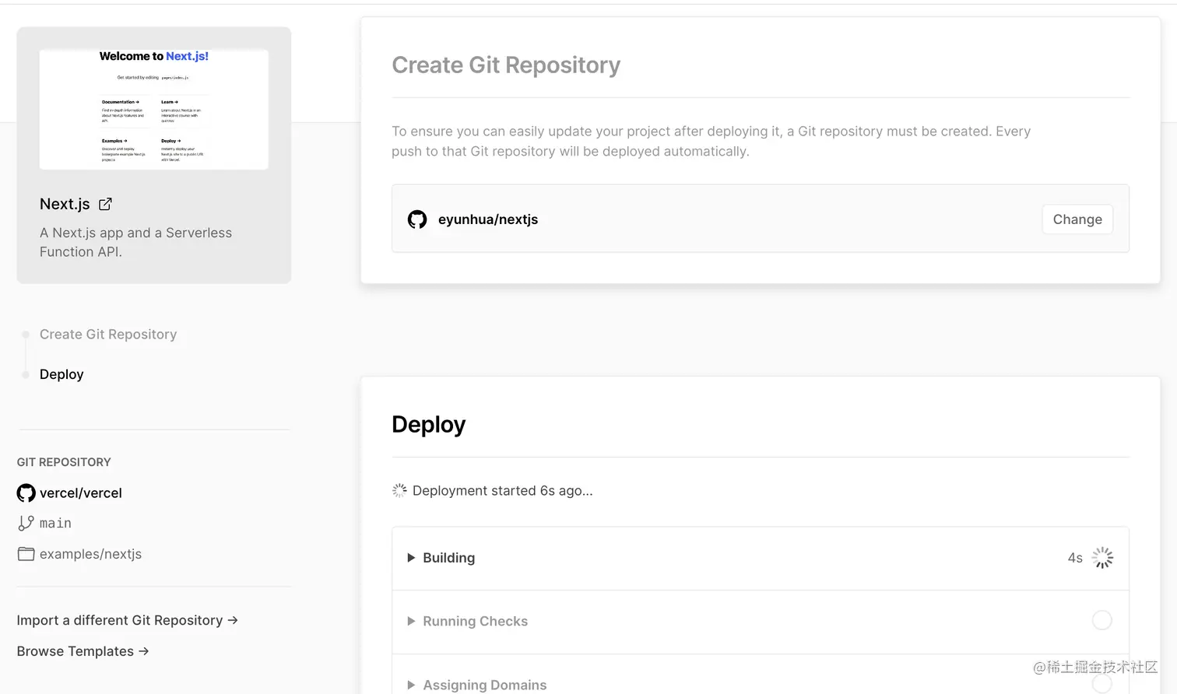The height and width of the screenshot is (694, 1177).
Task: Click the GitHub icon next to eyunhua/nextjs
Action: [x=417, y=219]
